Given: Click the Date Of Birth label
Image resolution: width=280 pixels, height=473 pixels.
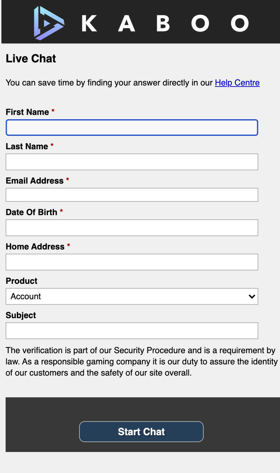Looking at the screenshot, I should pos(31,212).
